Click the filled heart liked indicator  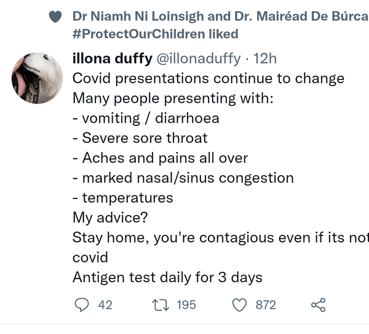coord(55,17)
